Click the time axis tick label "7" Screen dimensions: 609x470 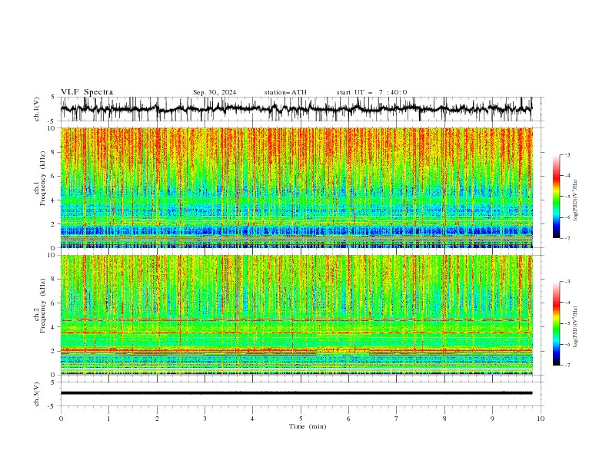point(396,419)
